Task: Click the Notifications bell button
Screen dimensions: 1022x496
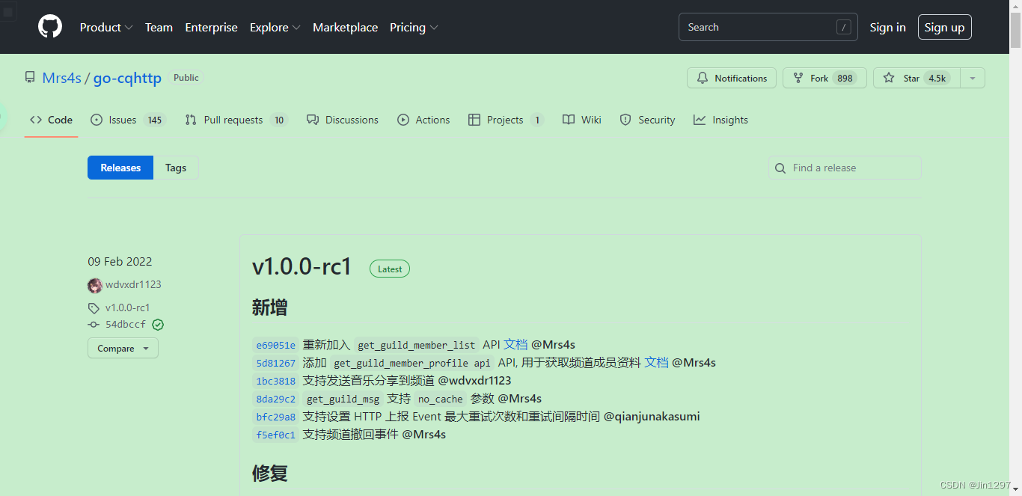Action: [732, 78]
